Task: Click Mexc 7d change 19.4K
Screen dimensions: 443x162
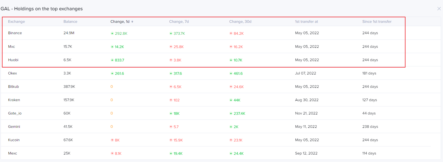Action: (178, 153)
